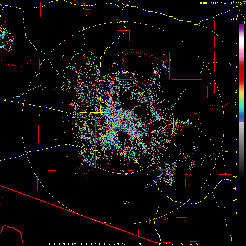246x246 pixels.
Task: Click the 6 dB value on the color scale
Action: [236, 43]
